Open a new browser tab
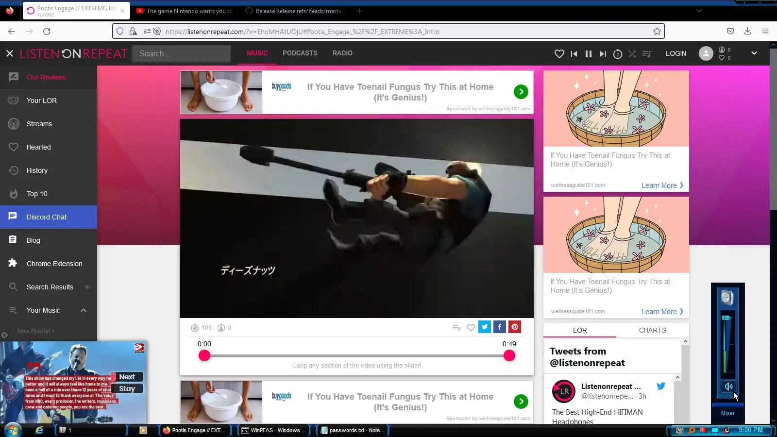 pyautogui.click(x=359, y=11)
